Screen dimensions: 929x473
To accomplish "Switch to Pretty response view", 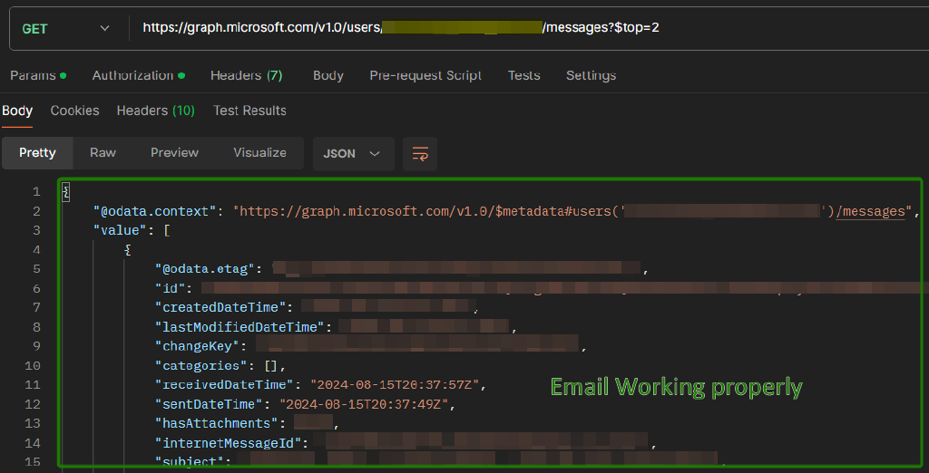I will pos(37,153).
